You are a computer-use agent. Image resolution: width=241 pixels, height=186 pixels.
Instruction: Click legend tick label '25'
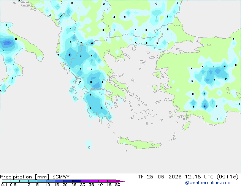click(x=74, y=184)
